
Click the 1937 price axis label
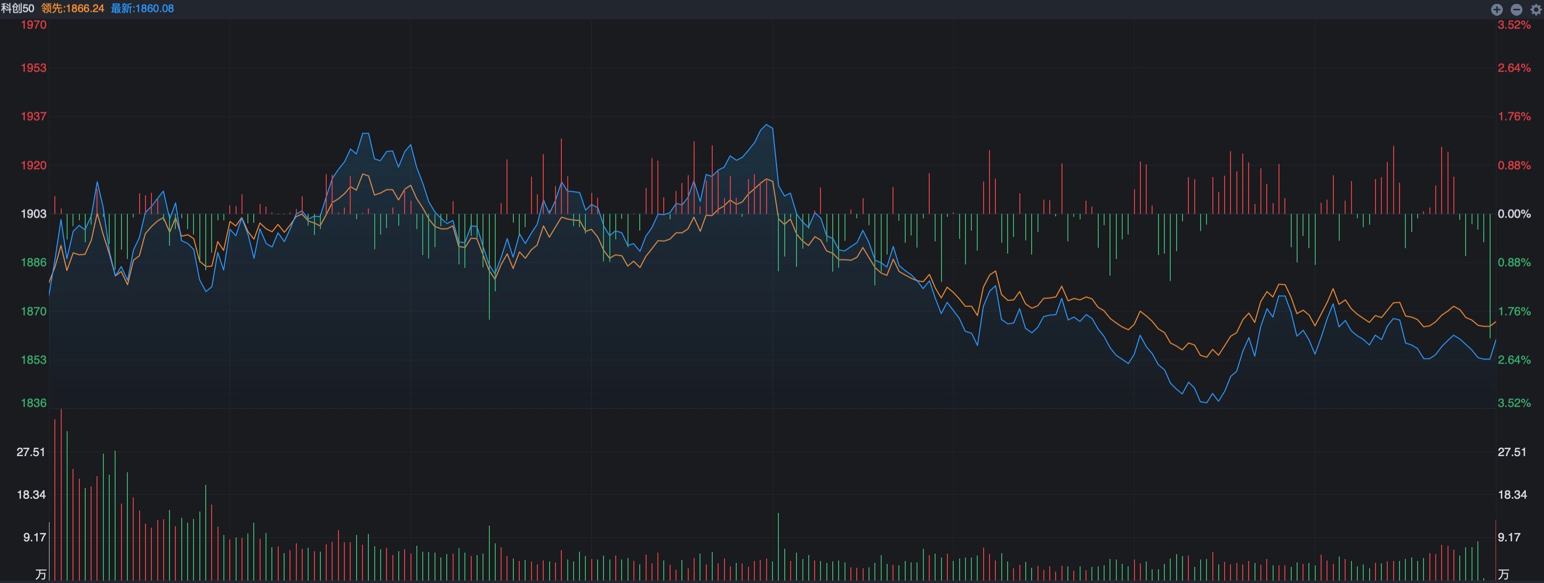click(x=34, y=116)
